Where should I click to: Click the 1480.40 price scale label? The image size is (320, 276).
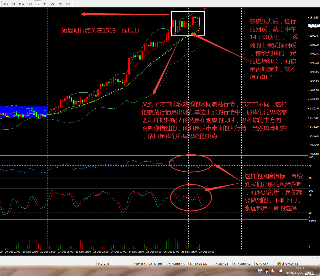pos(314,109)
